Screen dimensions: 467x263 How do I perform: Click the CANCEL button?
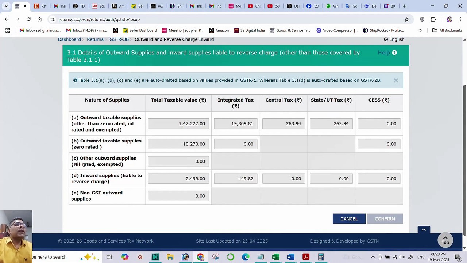(349, 219)
